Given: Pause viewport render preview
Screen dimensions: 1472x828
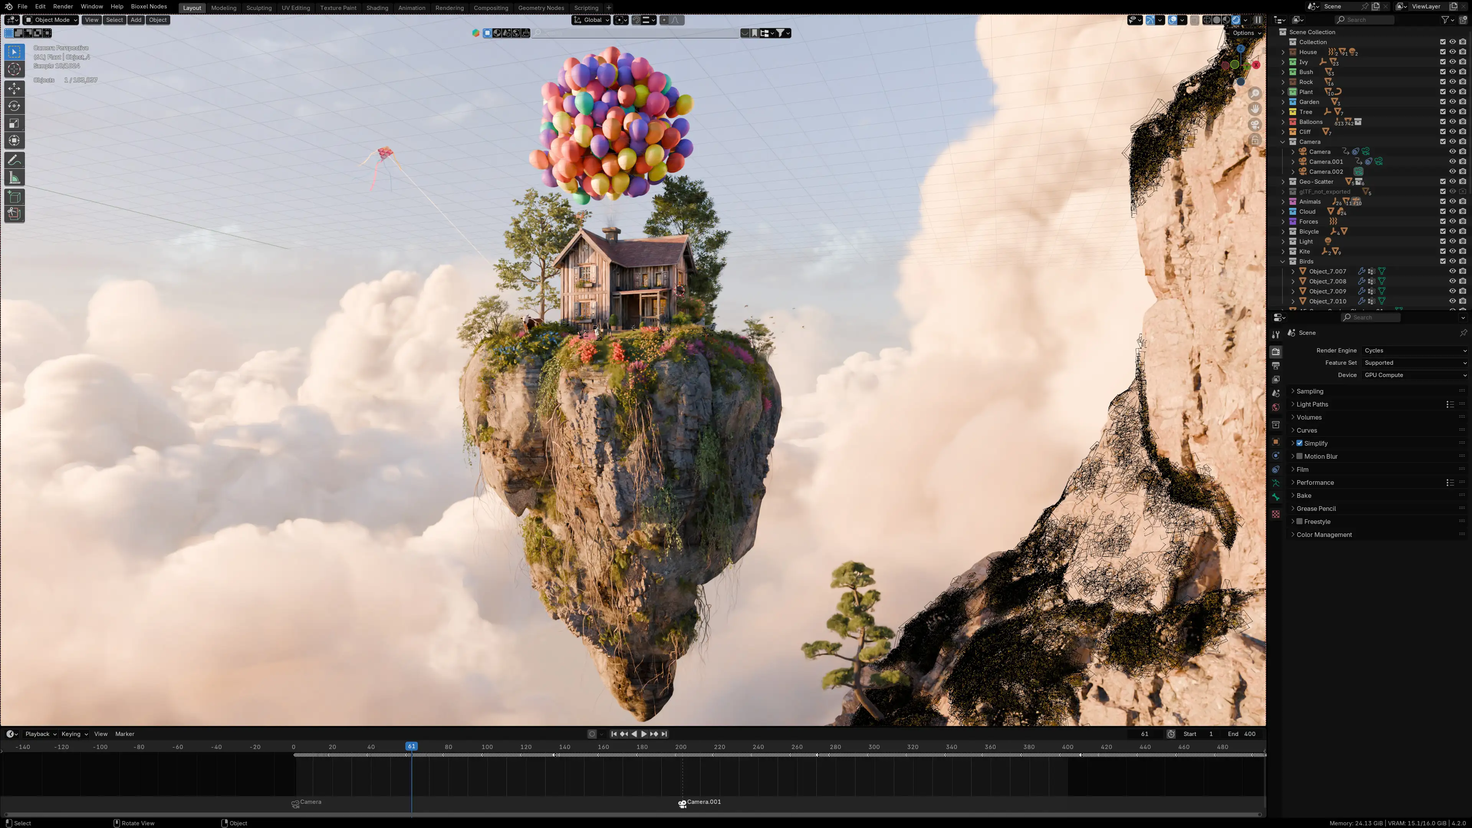Looking at the screenshot, I should (x=1258, y=20).
